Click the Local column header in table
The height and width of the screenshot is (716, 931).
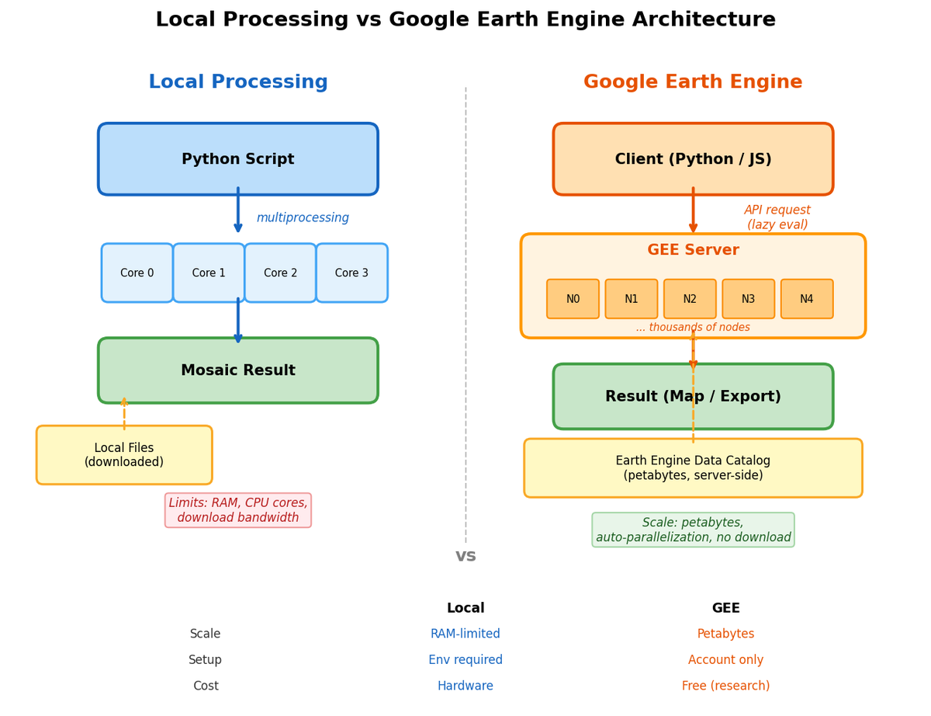pos(465,608)
